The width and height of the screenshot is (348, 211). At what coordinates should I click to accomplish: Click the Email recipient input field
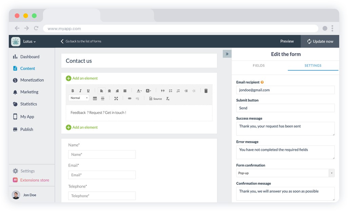click(x=285, y=90)
